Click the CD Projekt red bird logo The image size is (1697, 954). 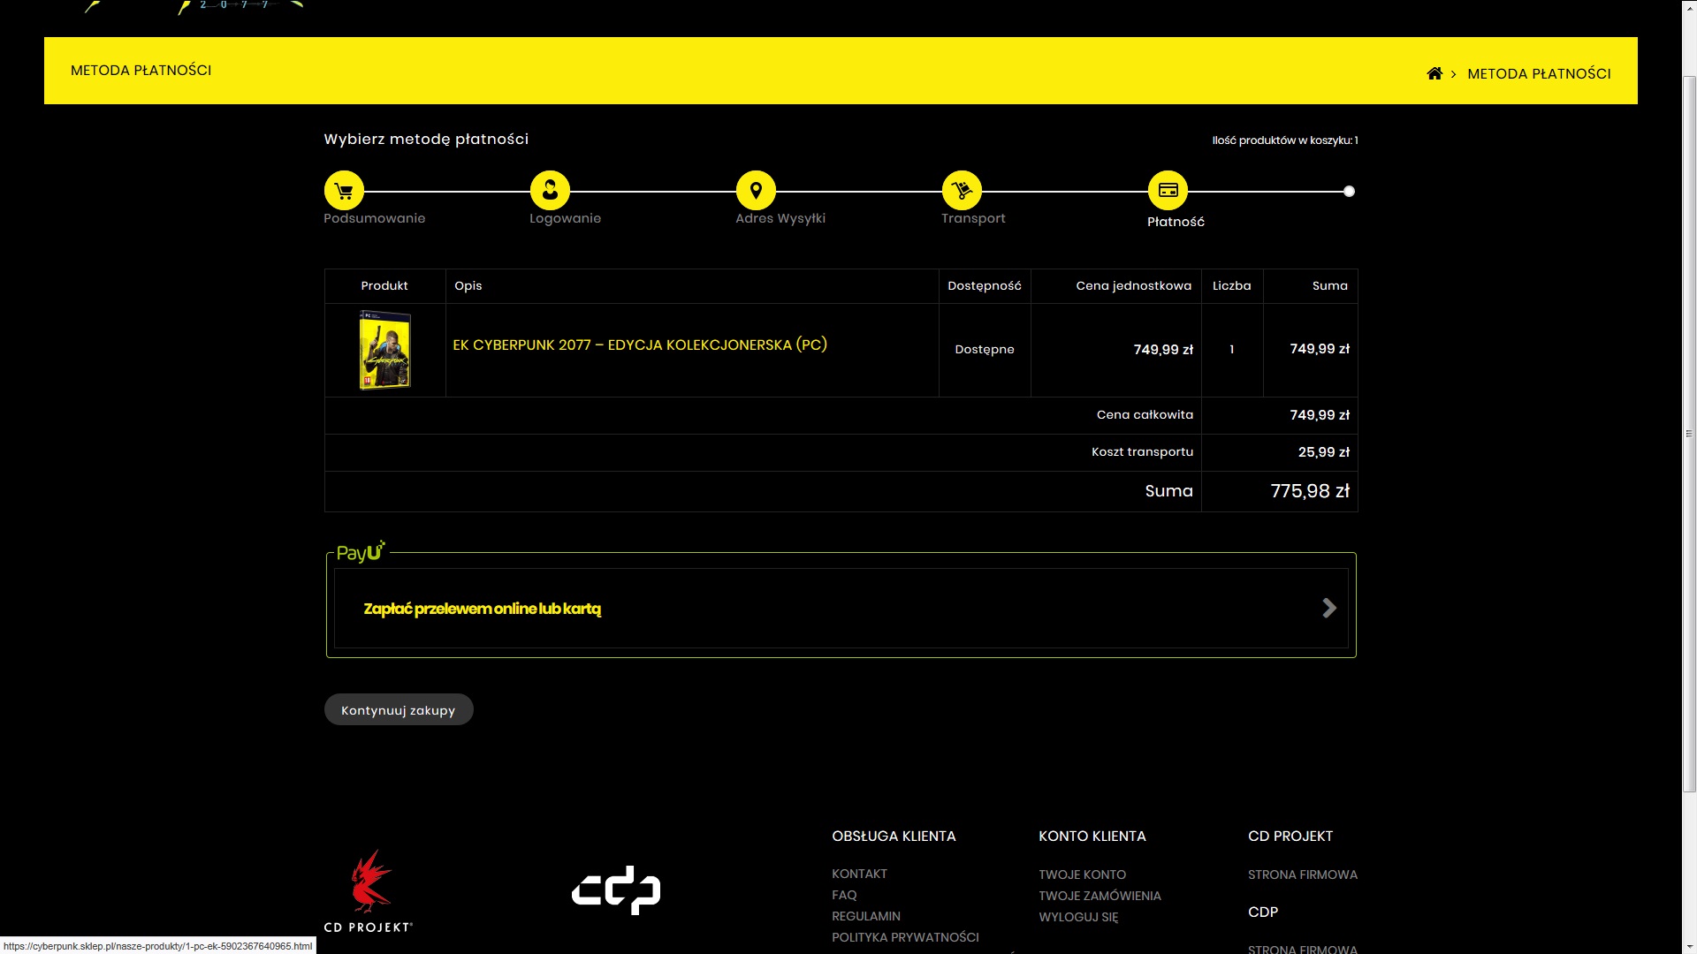click(x=369, y=890)
